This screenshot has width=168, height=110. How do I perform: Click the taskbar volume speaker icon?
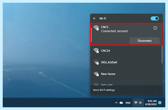(141, 103)
